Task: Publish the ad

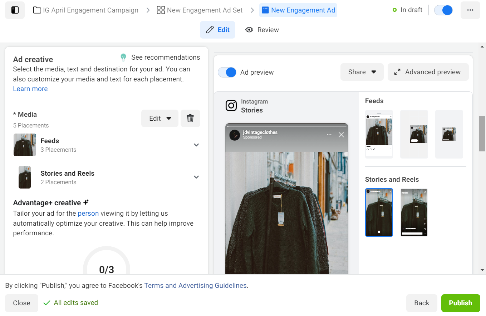Action: 461,303
